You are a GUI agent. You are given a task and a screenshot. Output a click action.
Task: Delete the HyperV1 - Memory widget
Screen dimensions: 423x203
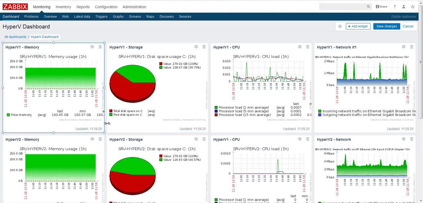point(100,47)
